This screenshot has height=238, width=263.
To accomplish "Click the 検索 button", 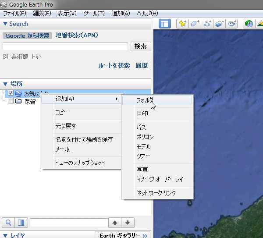I will point(141,46).
